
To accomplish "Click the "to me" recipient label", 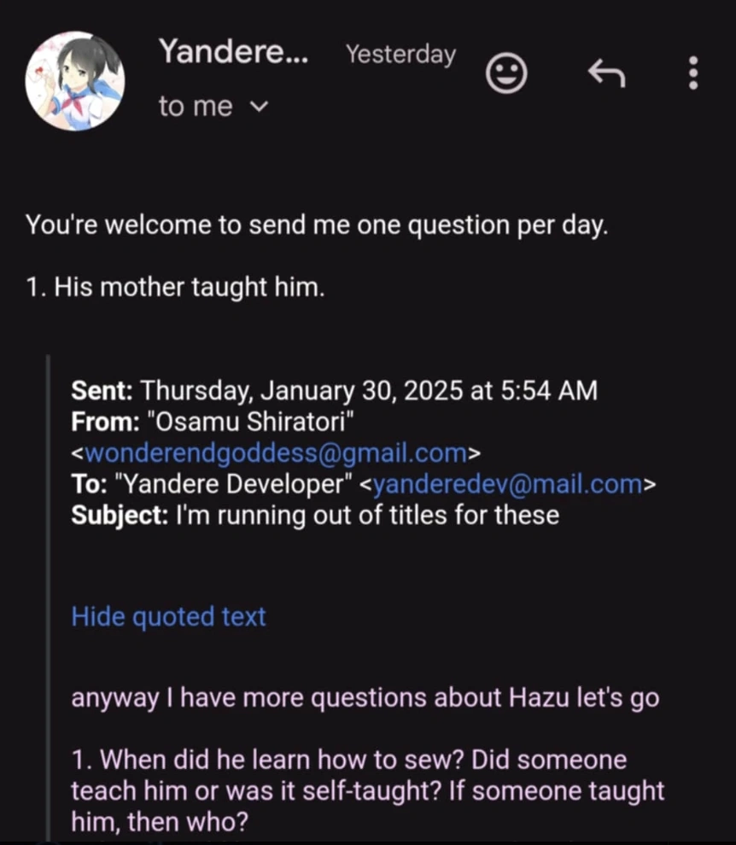I will (x=195, y=107).
